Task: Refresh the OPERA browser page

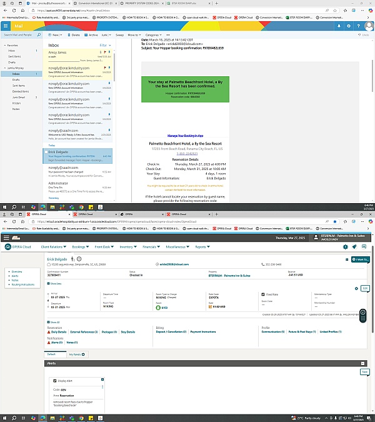Action: click(14, 221)
